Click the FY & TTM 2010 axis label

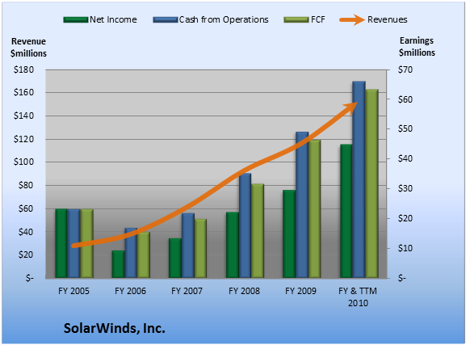click(358, 297)
